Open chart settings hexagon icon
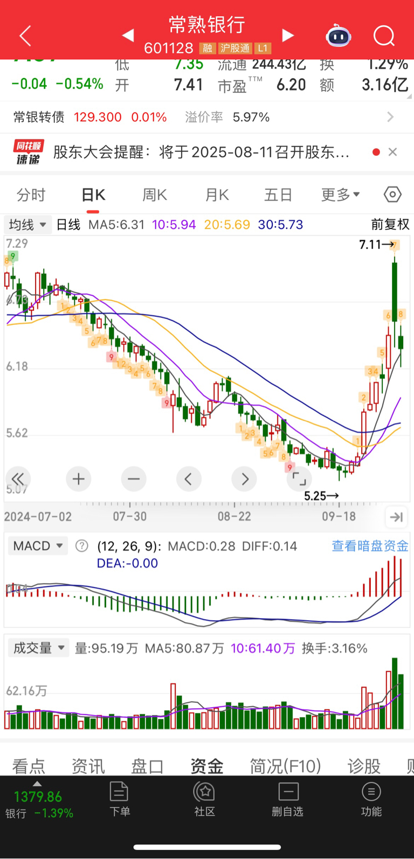The image size is (414, 859). pyautogui.click(x=392, y=195)
